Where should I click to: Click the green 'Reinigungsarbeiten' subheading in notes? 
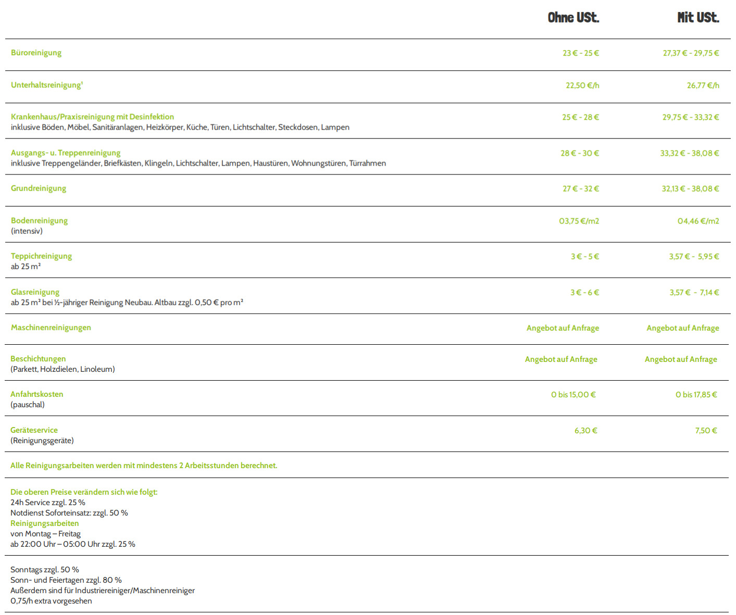[x=44, y=523]
